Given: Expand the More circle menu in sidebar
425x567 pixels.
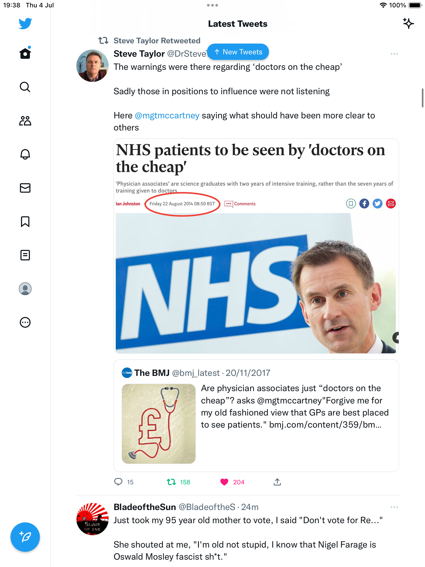Looking at the screenshot, I should [25, 322].
